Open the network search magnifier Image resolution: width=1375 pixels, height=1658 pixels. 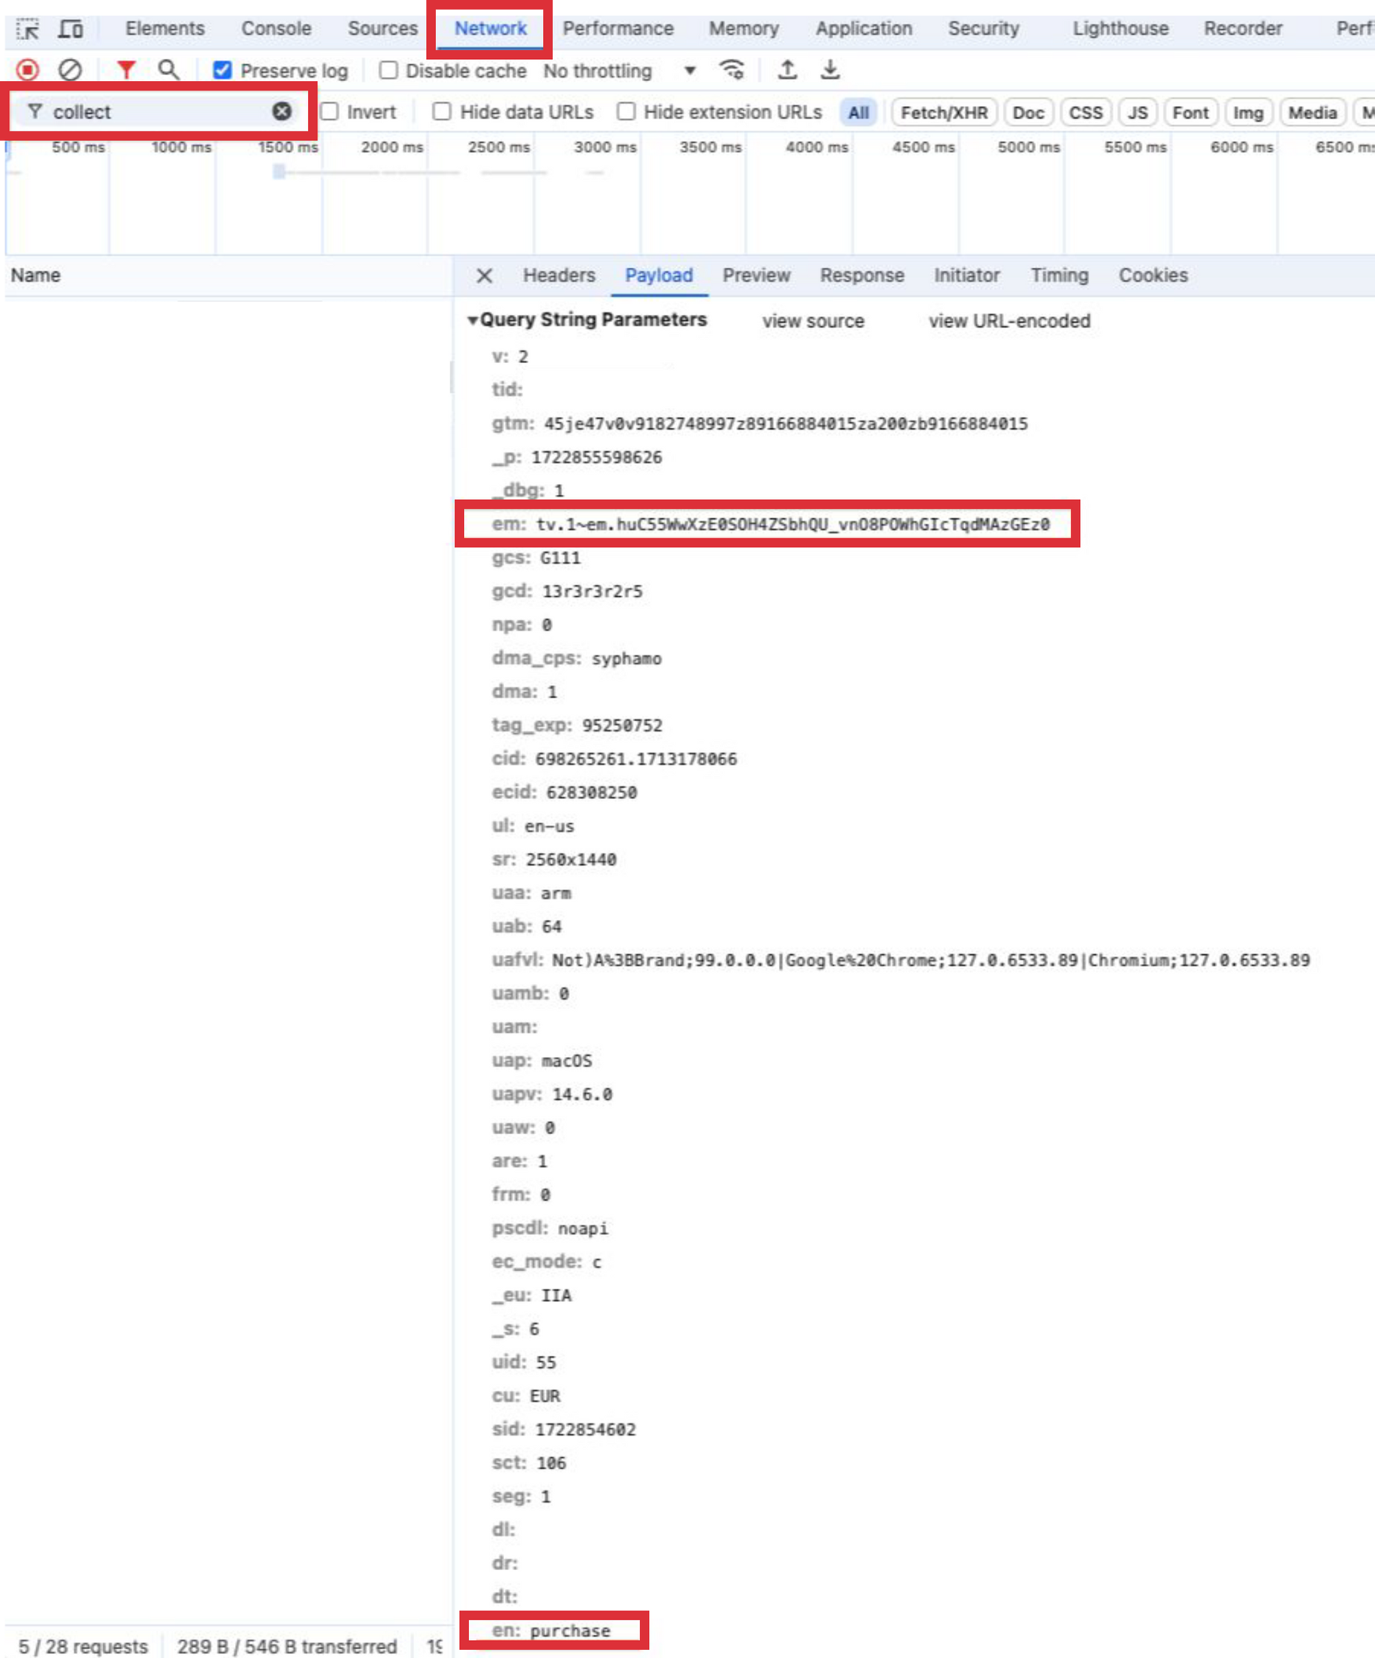tap(168, 70)
